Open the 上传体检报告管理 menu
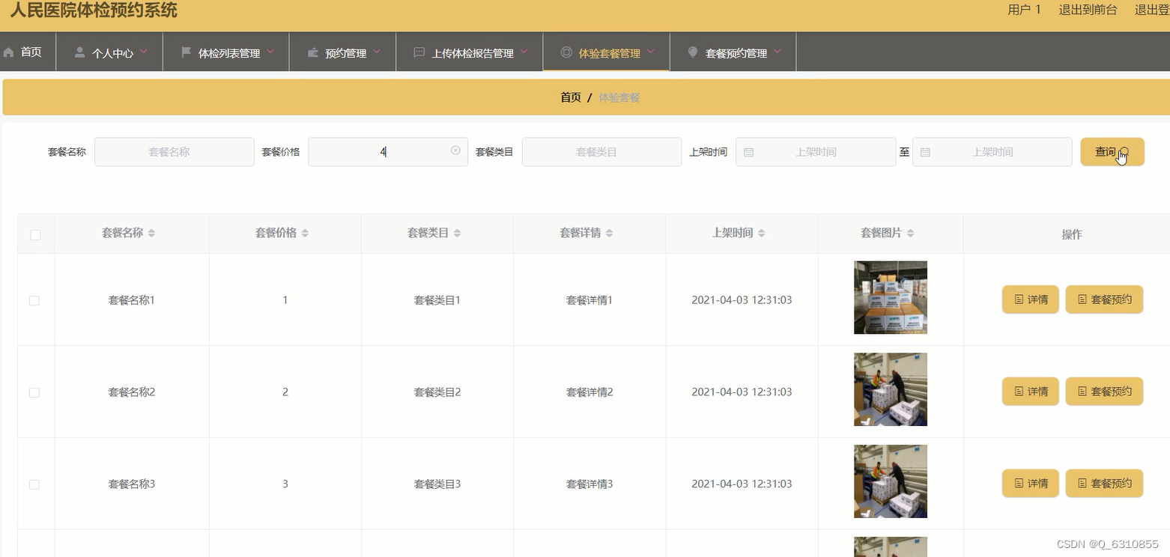 point(470,52)
